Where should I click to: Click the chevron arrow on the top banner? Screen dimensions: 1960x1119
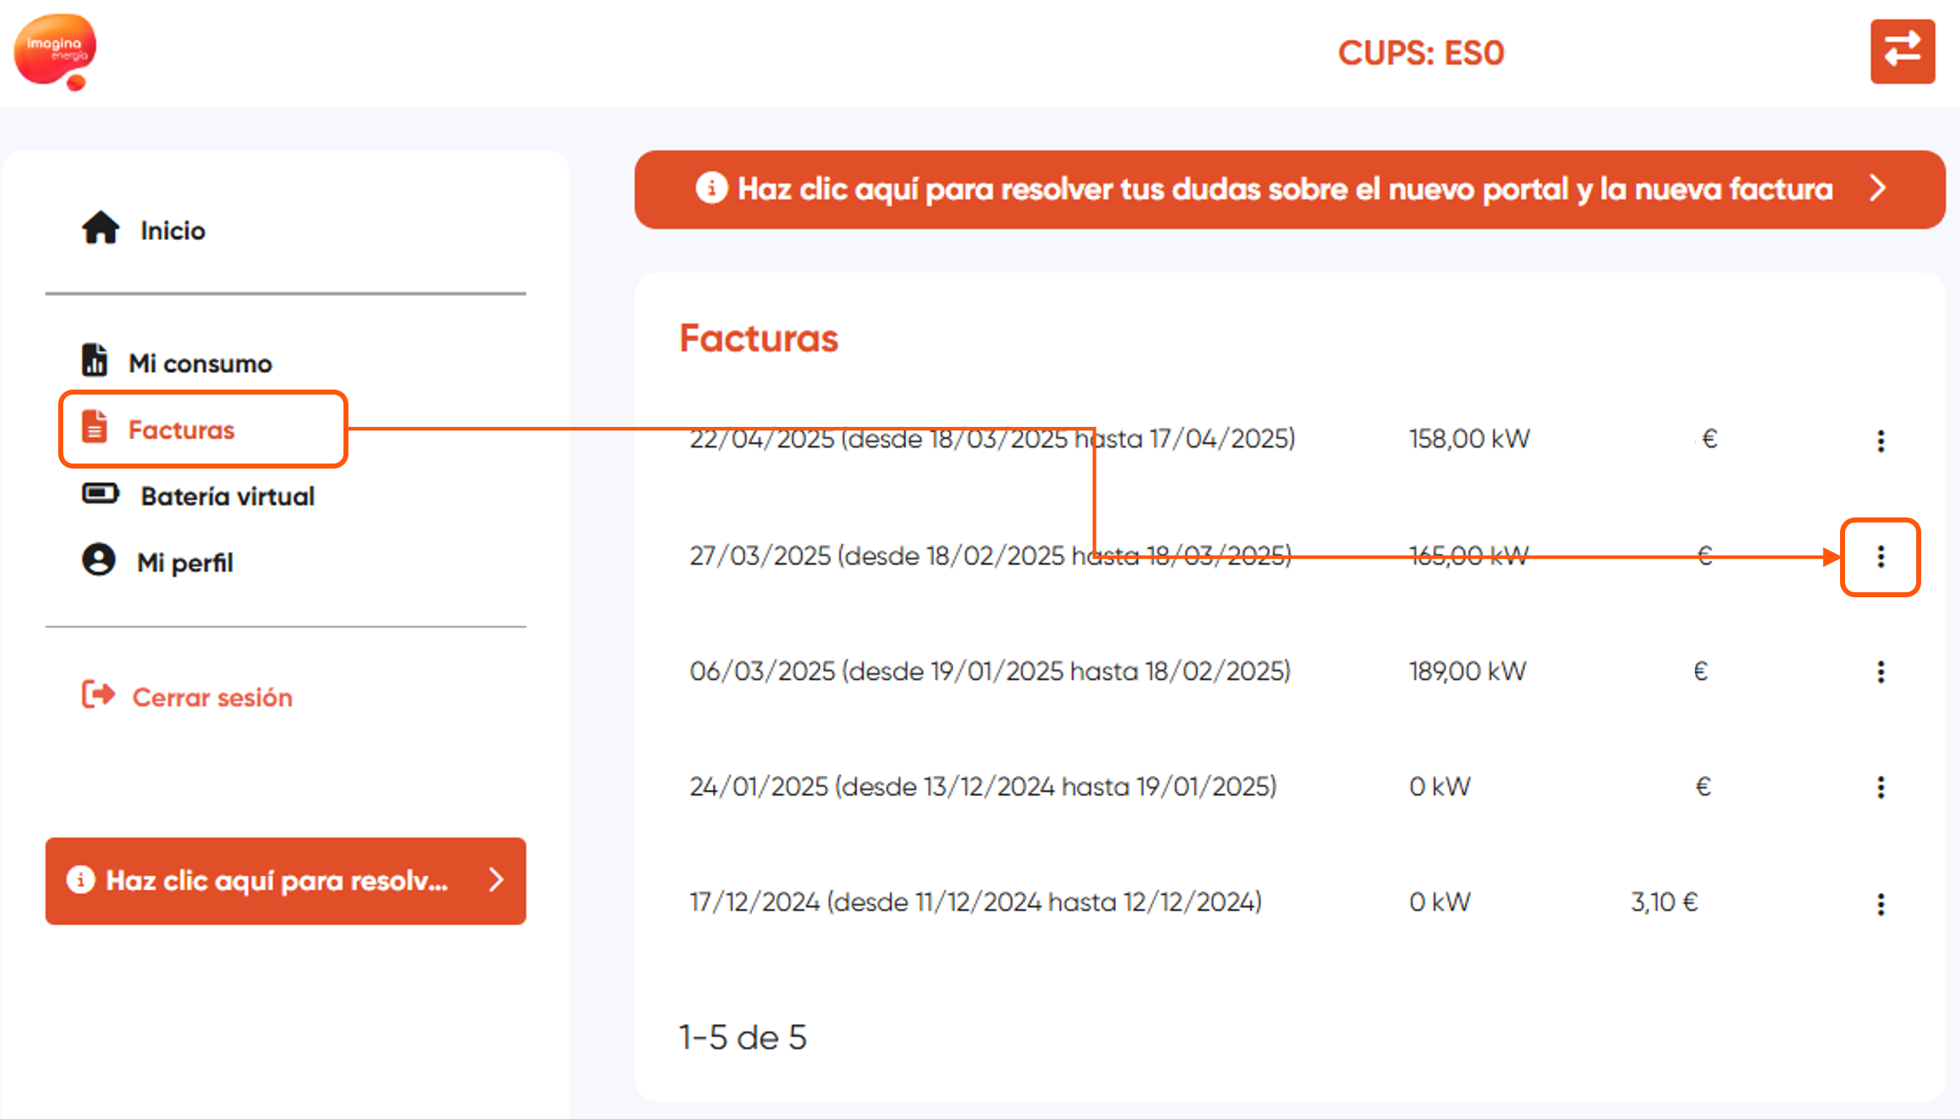[1878, 188]
